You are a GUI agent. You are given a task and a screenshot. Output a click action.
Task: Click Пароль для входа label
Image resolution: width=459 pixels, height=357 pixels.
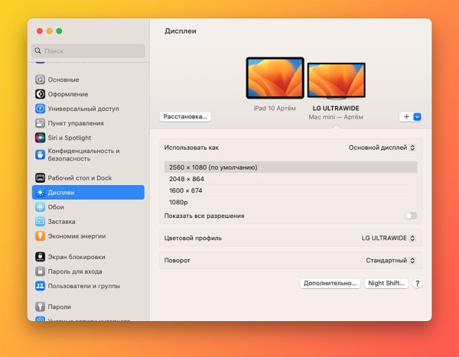75,271
